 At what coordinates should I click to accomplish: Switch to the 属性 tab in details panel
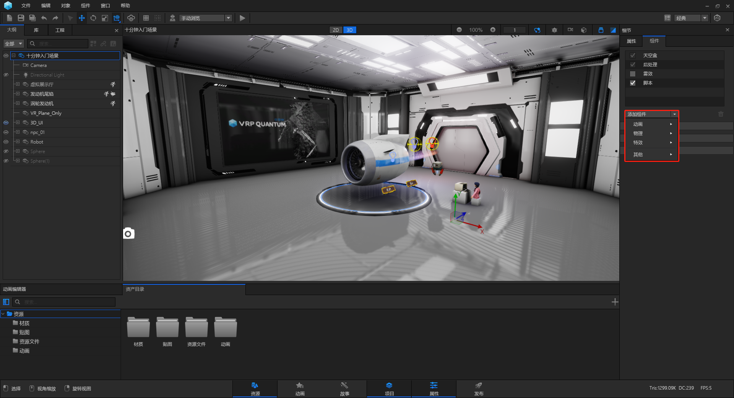coord(632,41)
